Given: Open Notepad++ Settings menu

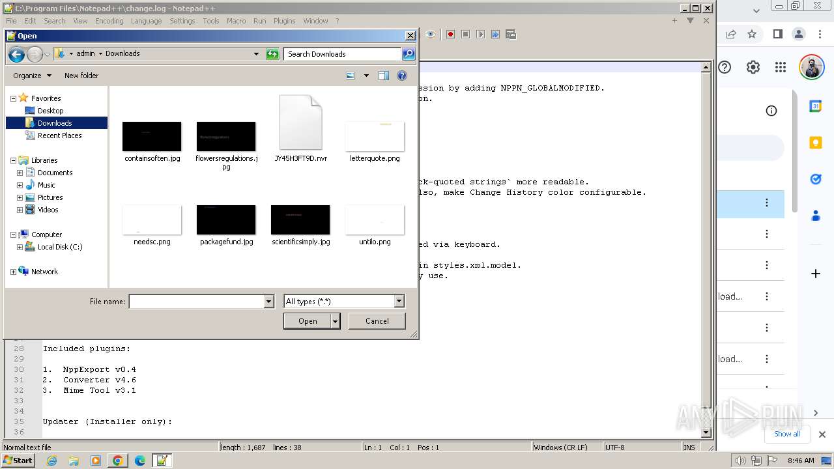Looking at the screenshot, I should tap(182, 21).
